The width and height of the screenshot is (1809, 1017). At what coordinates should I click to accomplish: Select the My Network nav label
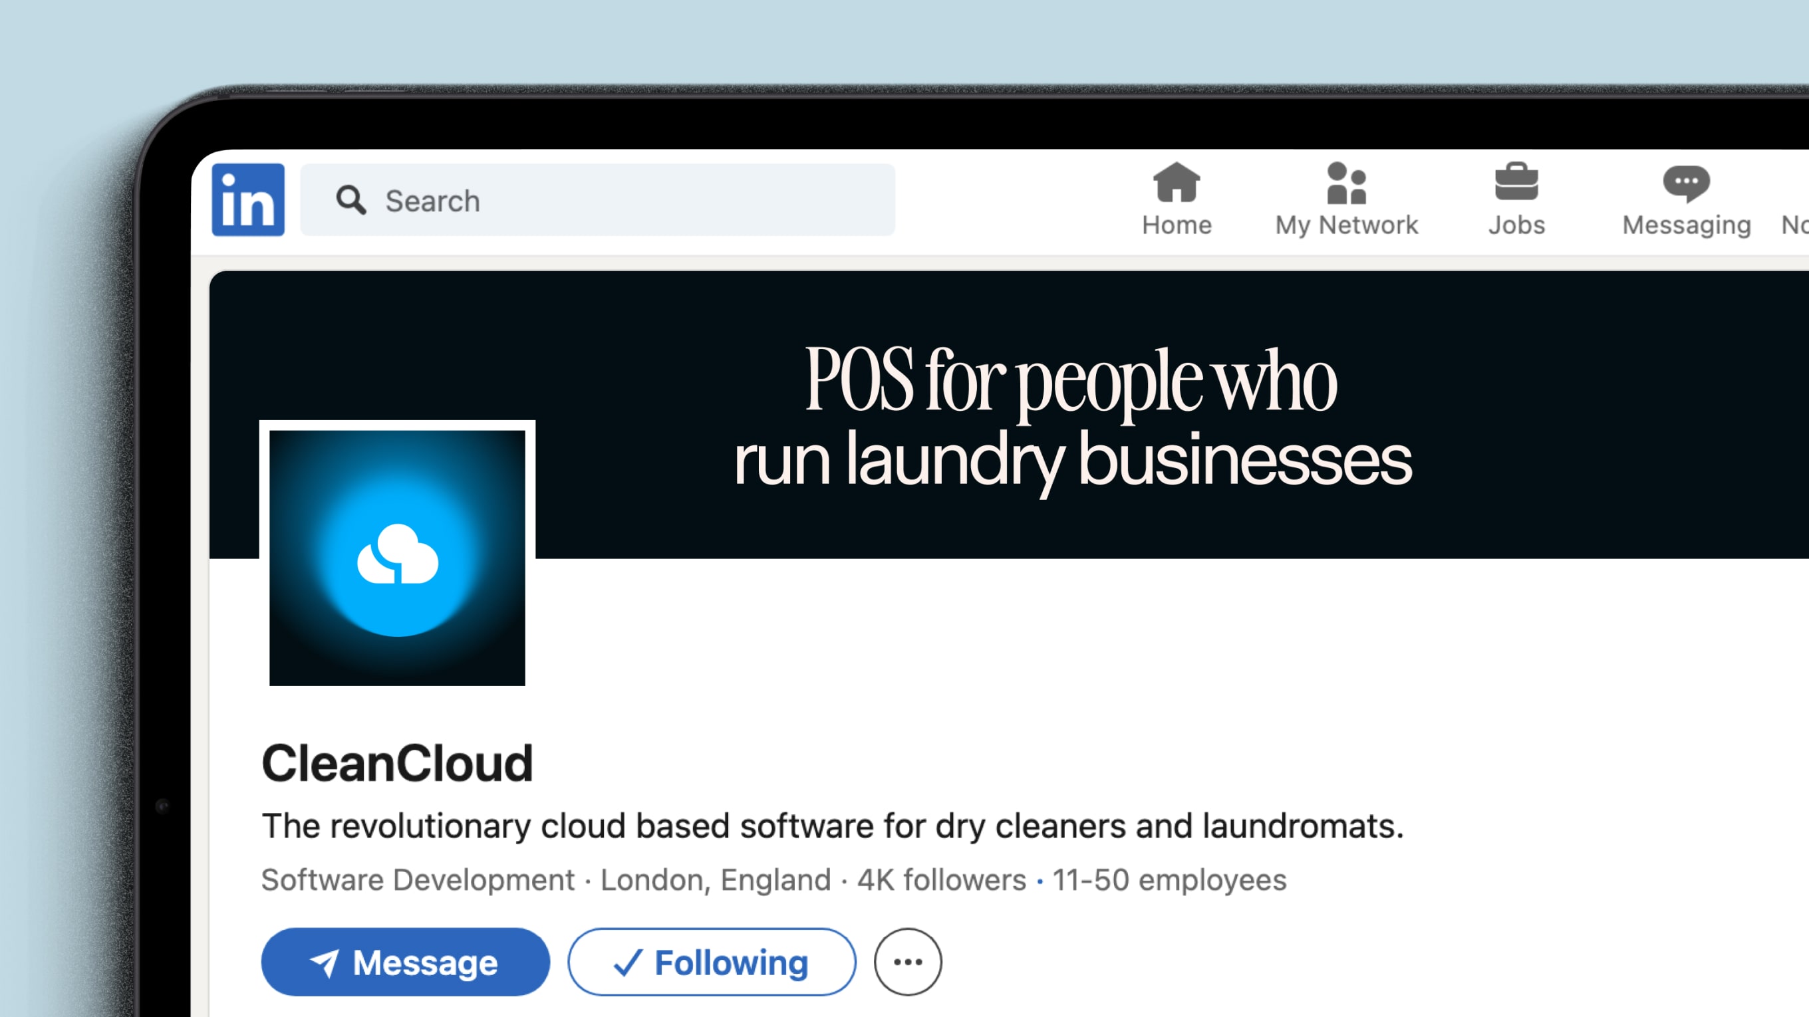click(1346, 225)
